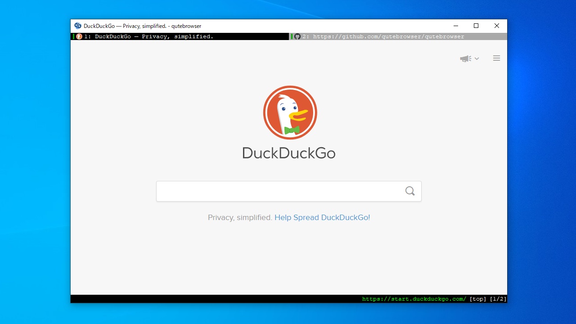This screenshot has width=576, height=324.
Task: Maximize the qutebrowser window
Action: click(x=476, y=26)
